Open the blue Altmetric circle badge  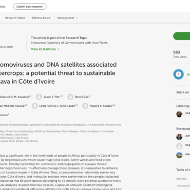pos(178,74)
